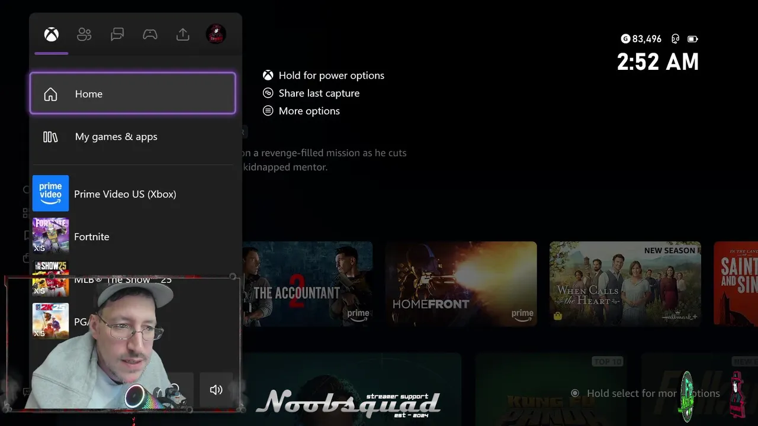Click the share button icon beside capture
Viewport: 758px width, 426px height.
point(268,93)
